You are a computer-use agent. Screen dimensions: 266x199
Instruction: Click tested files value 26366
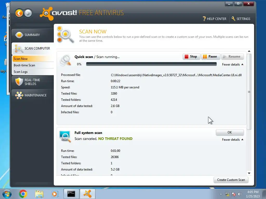[x=115, y=157]
